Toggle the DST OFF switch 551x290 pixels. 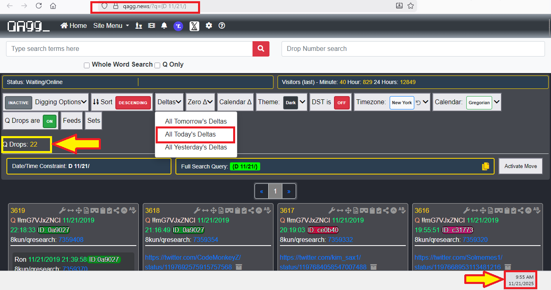pos(342,103)
